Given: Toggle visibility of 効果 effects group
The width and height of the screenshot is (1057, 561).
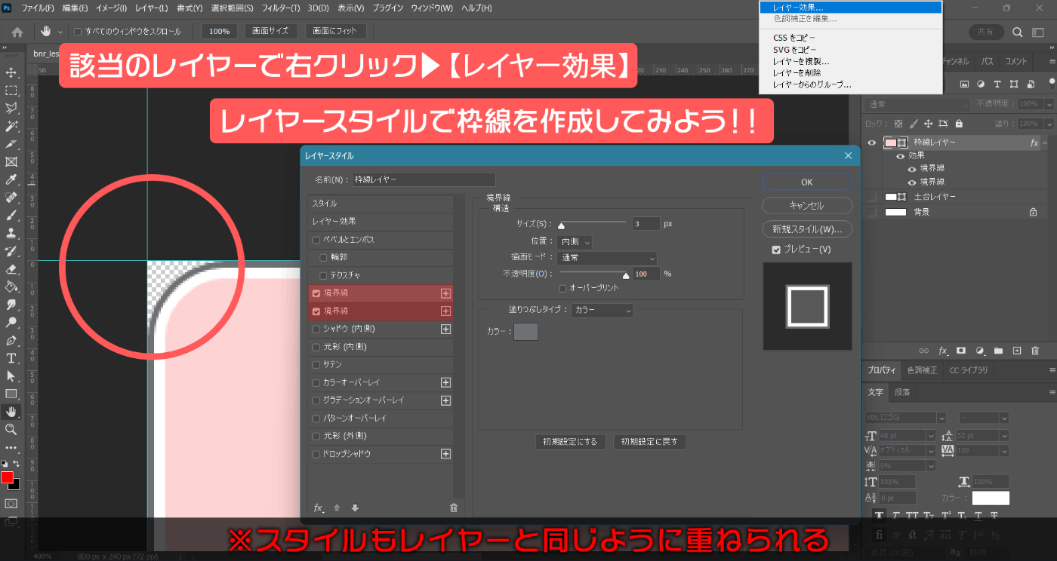Looking at the screenshot, I should 900,156.
